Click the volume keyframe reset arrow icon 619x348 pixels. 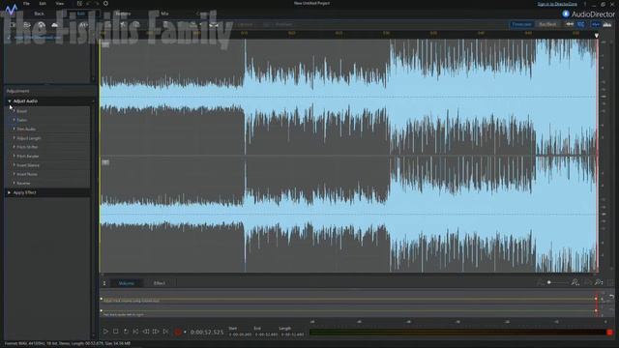coord(611,297)
